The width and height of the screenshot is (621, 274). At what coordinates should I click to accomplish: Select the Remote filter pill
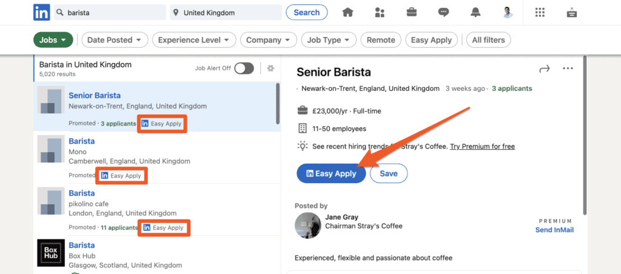pyautogui.click(x=381, y=40)
